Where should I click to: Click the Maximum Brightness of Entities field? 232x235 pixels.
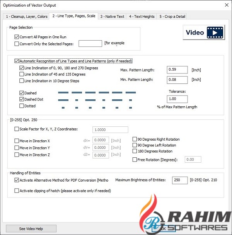[x=180, y=180]
